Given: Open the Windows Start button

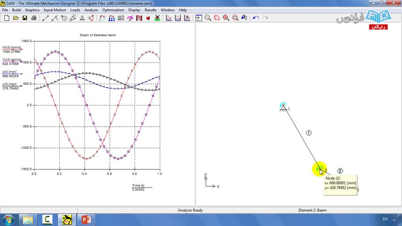Looking at the screenshot, I should [x=8, y=220].
